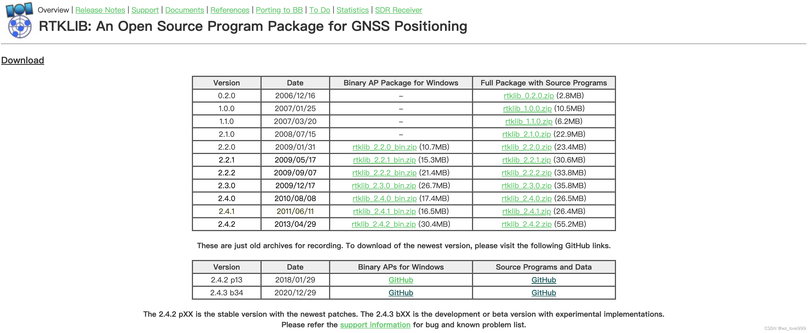The height and width of the screenshot is (333, 810).
Task: Open the References navigation link
Action: 230,10
